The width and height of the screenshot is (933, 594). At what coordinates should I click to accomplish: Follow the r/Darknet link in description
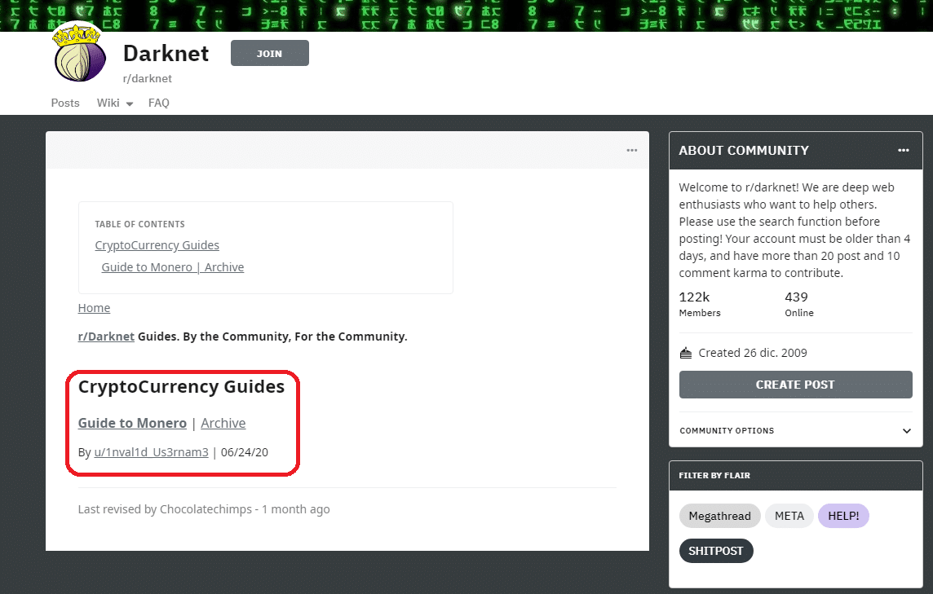pos(106,337)
